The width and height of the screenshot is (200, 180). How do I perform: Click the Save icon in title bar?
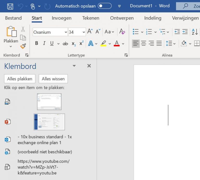[10, 6]
